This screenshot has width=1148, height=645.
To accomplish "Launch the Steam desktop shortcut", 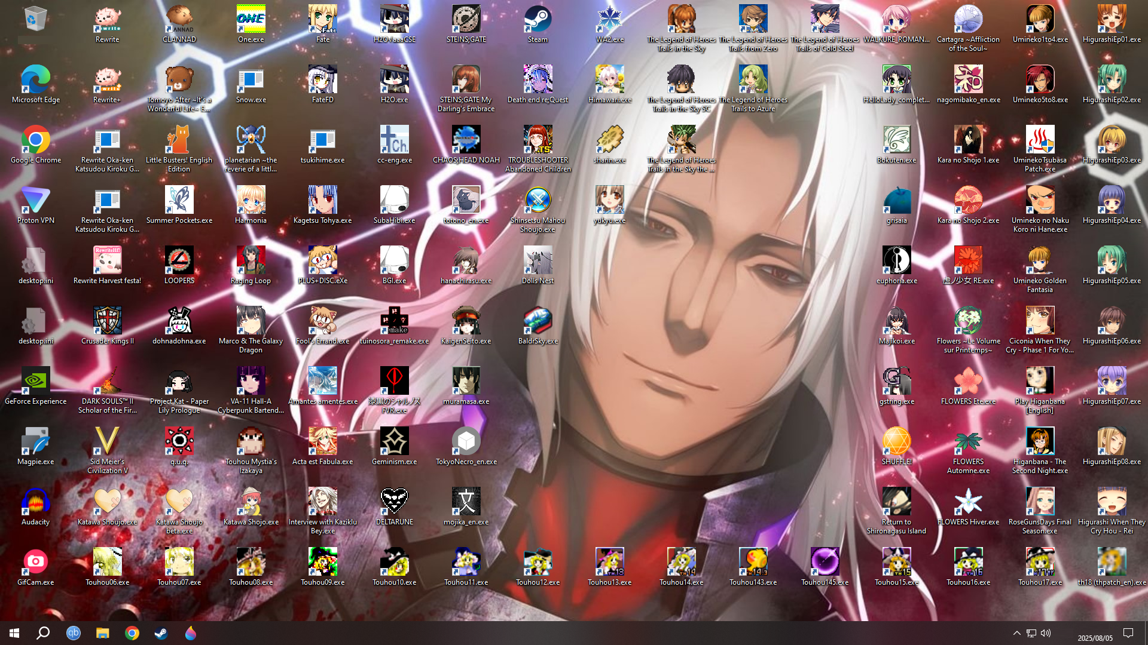I will (x=538, y=24).
